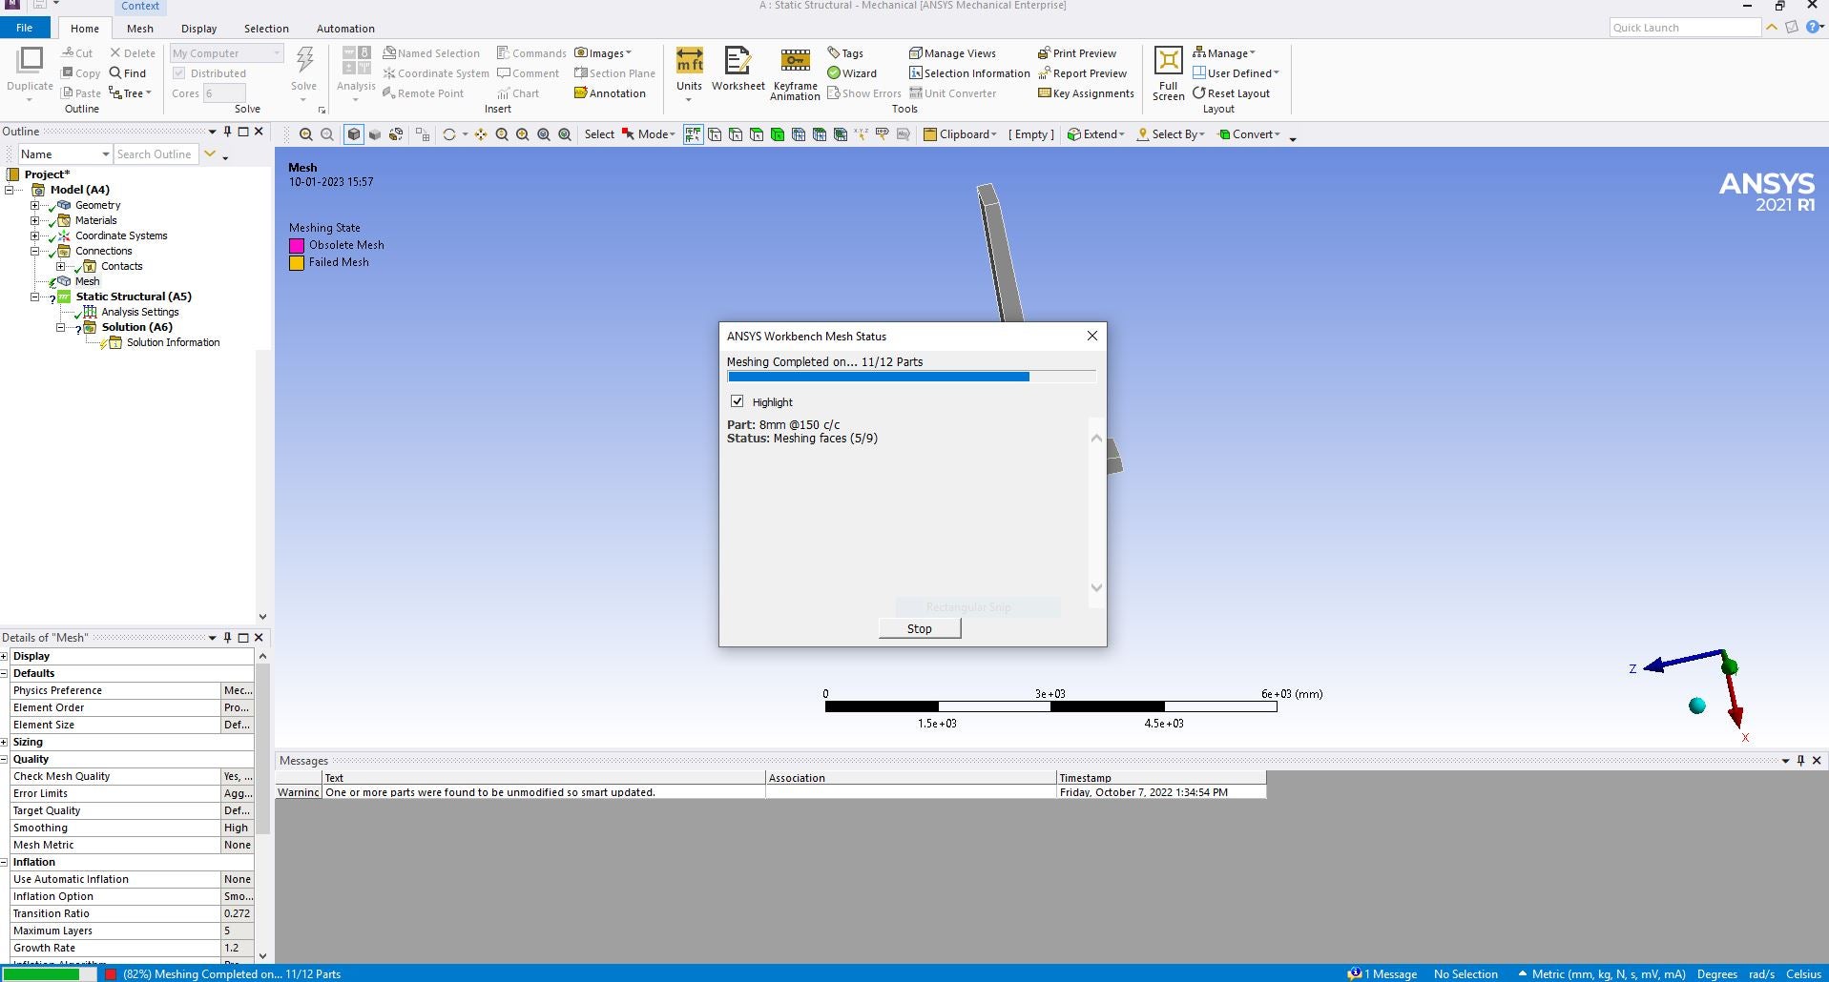Open the Context tab
The width and height of the screenshot is (1829, 982).
tap(140, 6)
